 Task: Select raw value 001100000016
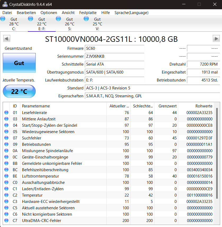point(200,195)
